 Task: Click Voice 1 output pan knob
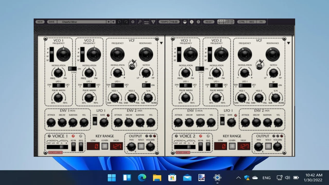[x=131, y=147]
